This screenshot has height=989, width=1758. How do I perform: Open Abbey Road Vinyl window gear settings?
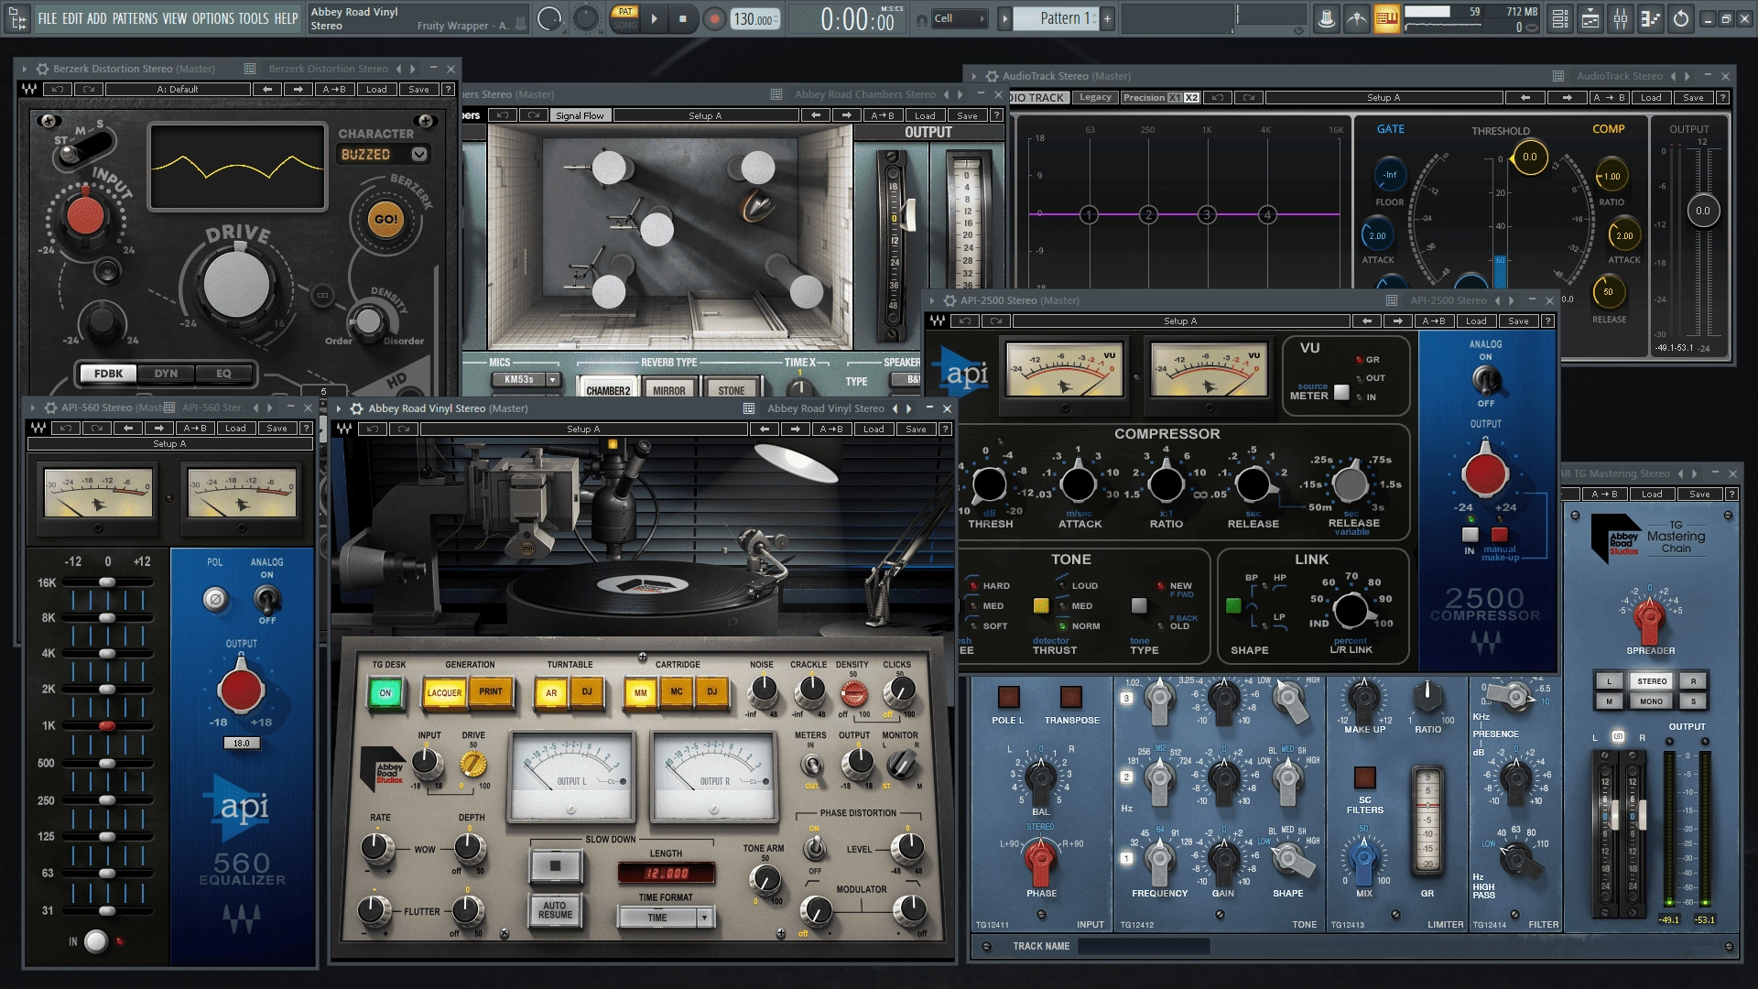point(357,408)
